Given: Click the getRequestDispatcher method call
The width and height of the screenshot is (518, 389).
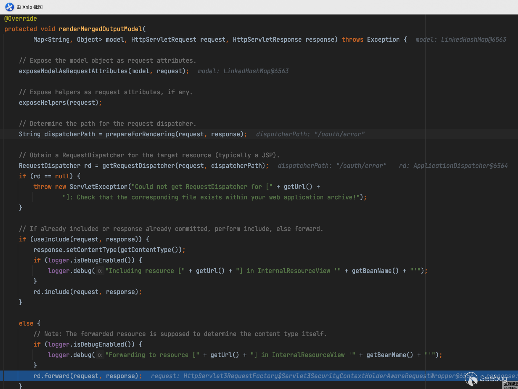Looking at the screenshot, I should point(138,166).
